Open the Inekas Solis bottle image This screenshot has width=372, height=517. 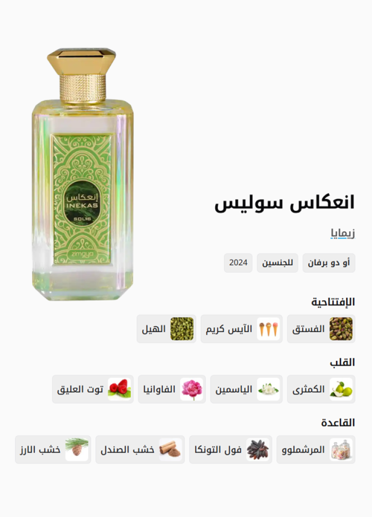[82, 174]
